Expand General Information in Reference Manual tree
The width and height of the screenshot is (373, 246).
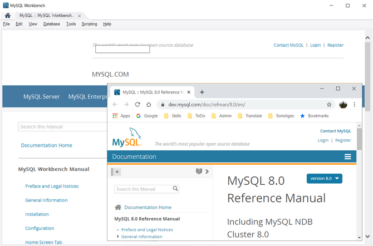coord(118,237)
